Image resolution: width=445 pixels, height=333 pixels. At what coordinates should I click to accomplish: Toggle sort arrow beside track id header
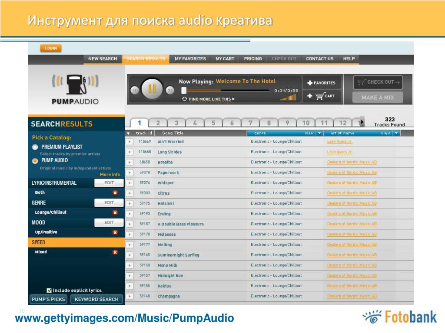pos(128,134)
